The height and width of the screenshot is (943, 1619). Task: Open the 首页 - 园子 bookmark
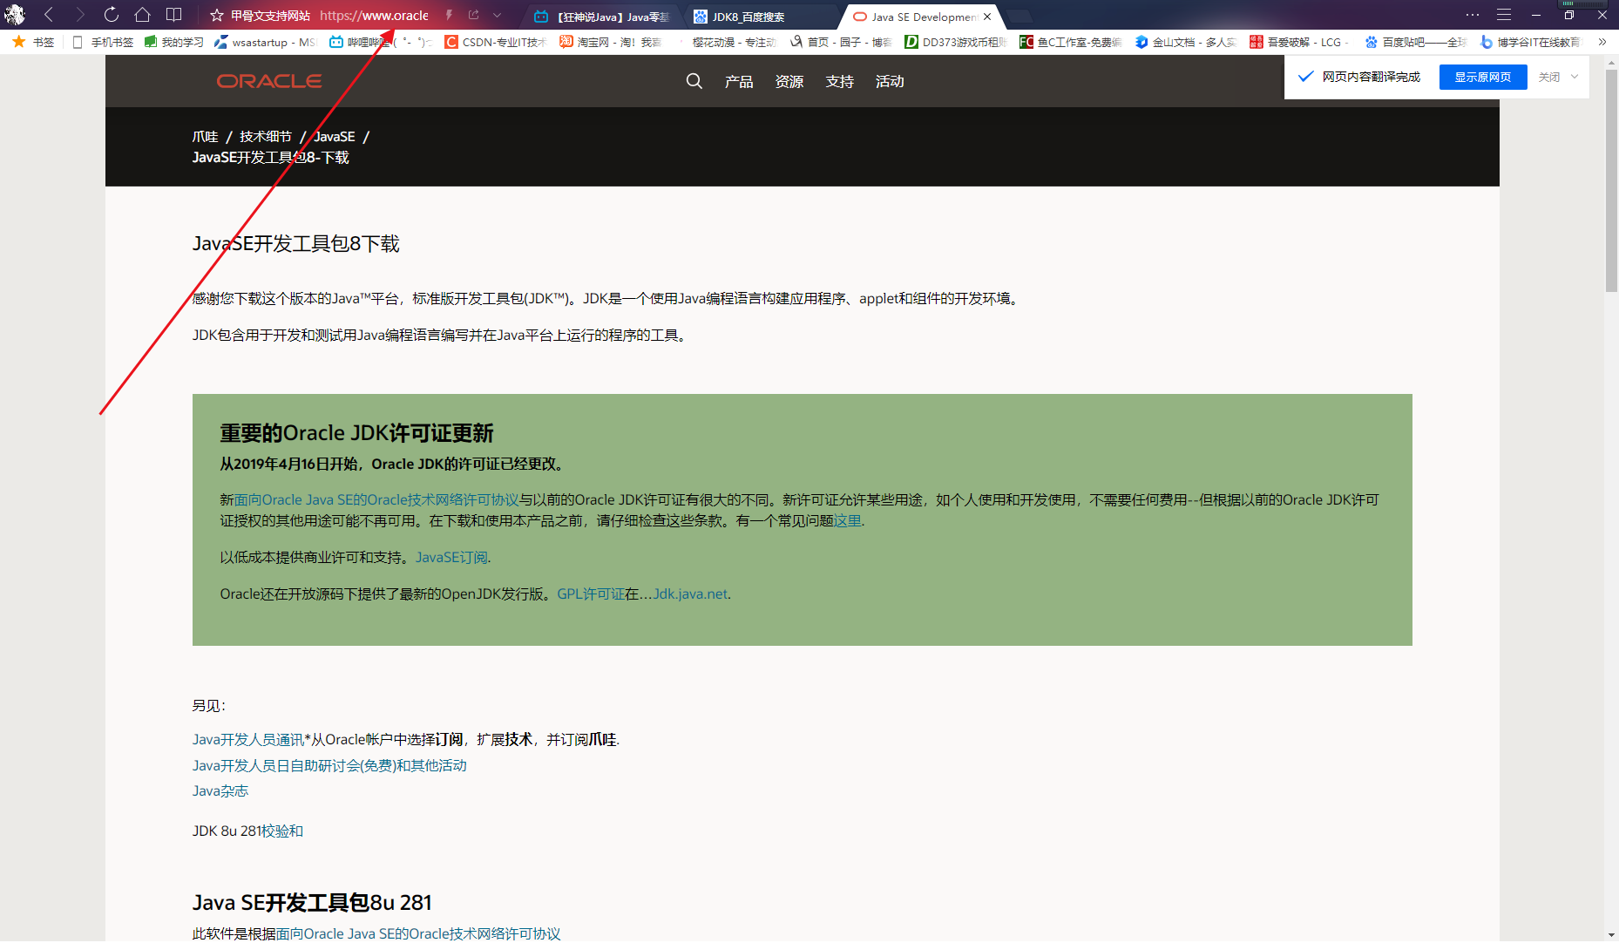click(x=841, y=42)
